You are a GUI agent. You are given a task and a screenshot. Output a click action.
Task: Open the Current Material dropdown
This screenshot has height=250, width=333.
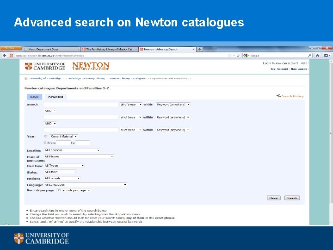(x=64, y=137)
